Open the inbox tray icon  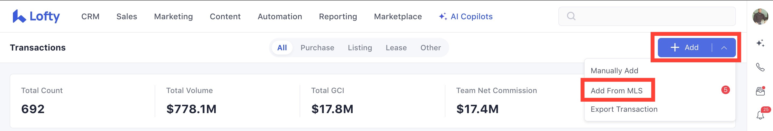tap(760, 91)
